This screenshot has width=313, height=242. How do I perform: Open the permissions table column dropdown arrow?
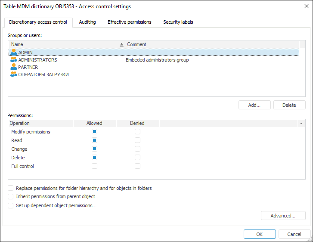coord(301,123)
